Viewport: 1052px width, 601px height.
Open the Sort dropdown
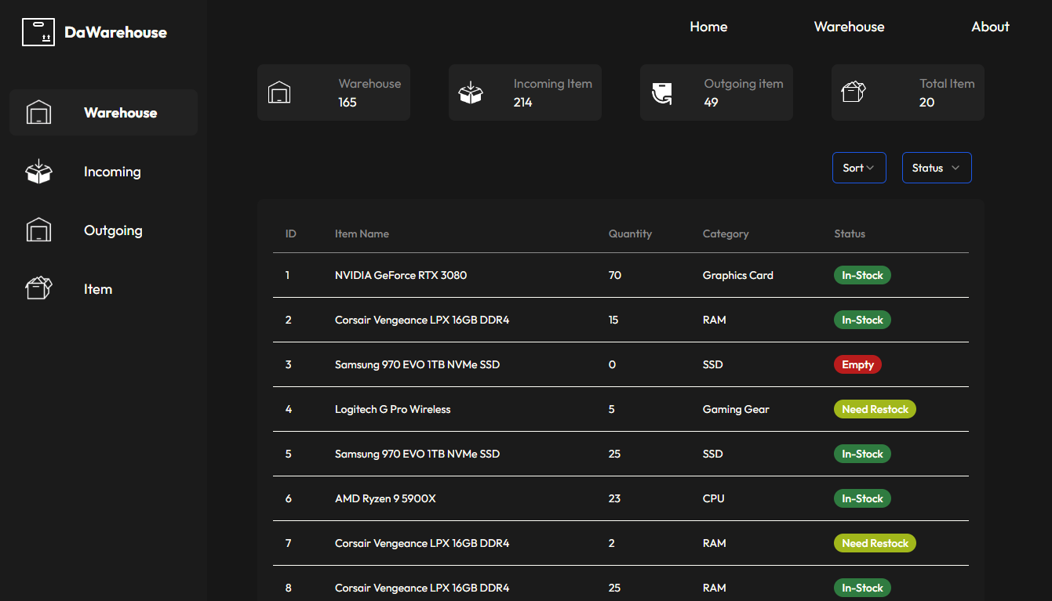[858, 168]
